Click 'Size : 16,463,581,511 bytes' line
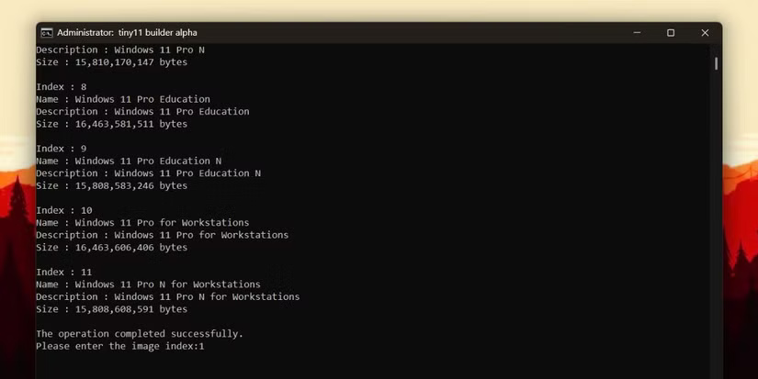The height and width of the screenshot is (379, 758). 112,124
